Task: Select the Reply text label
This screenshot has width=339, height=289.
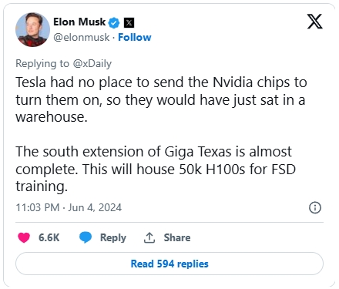Action: tap(113, 237)
